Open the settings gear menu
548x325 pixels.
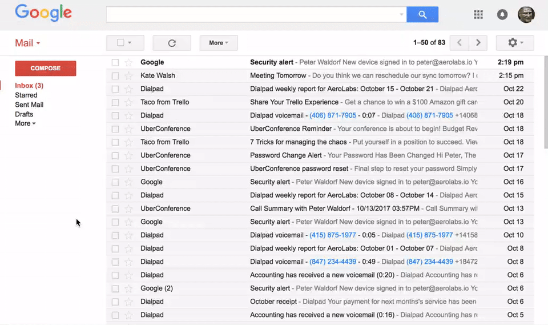tap(515, 43)
